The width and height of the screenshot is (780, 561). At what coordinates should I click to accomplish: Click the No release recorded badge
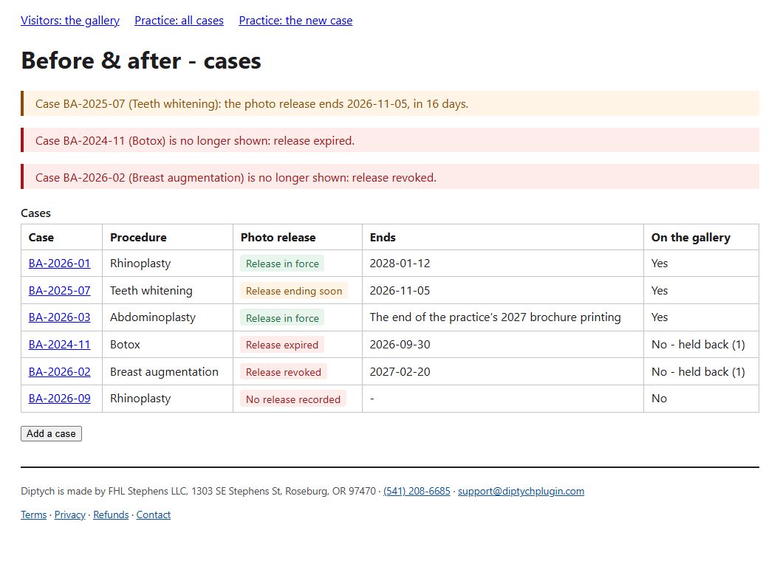tap(293, 399)
